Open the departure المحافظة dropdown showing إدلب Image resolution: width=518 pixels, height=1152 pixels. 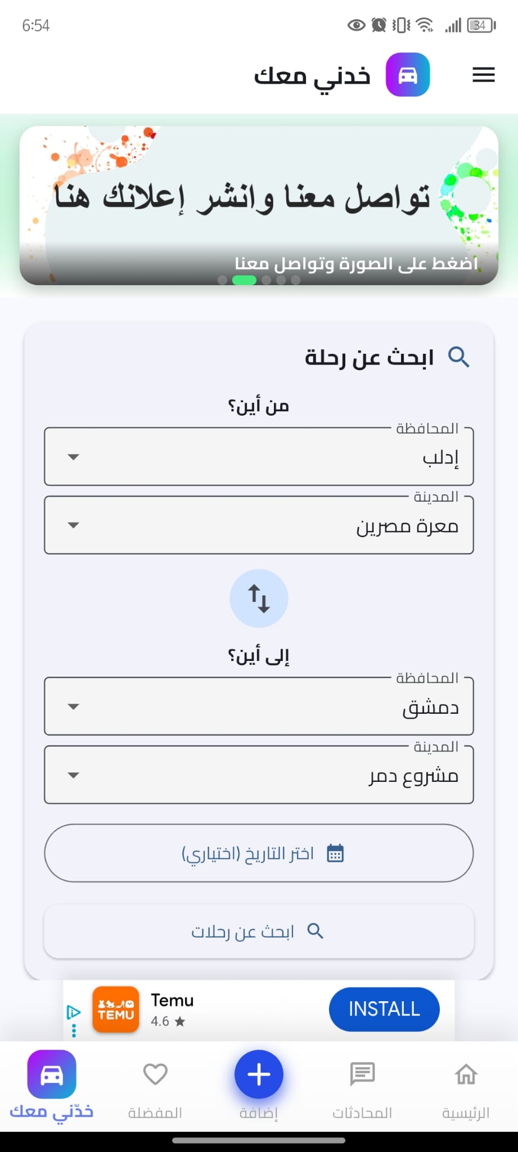259,457
